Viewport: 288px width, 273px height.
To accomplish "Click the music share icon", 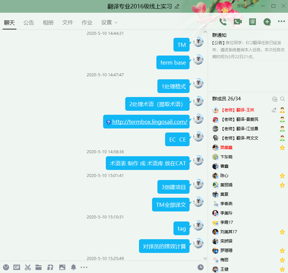I will [50, 267].
